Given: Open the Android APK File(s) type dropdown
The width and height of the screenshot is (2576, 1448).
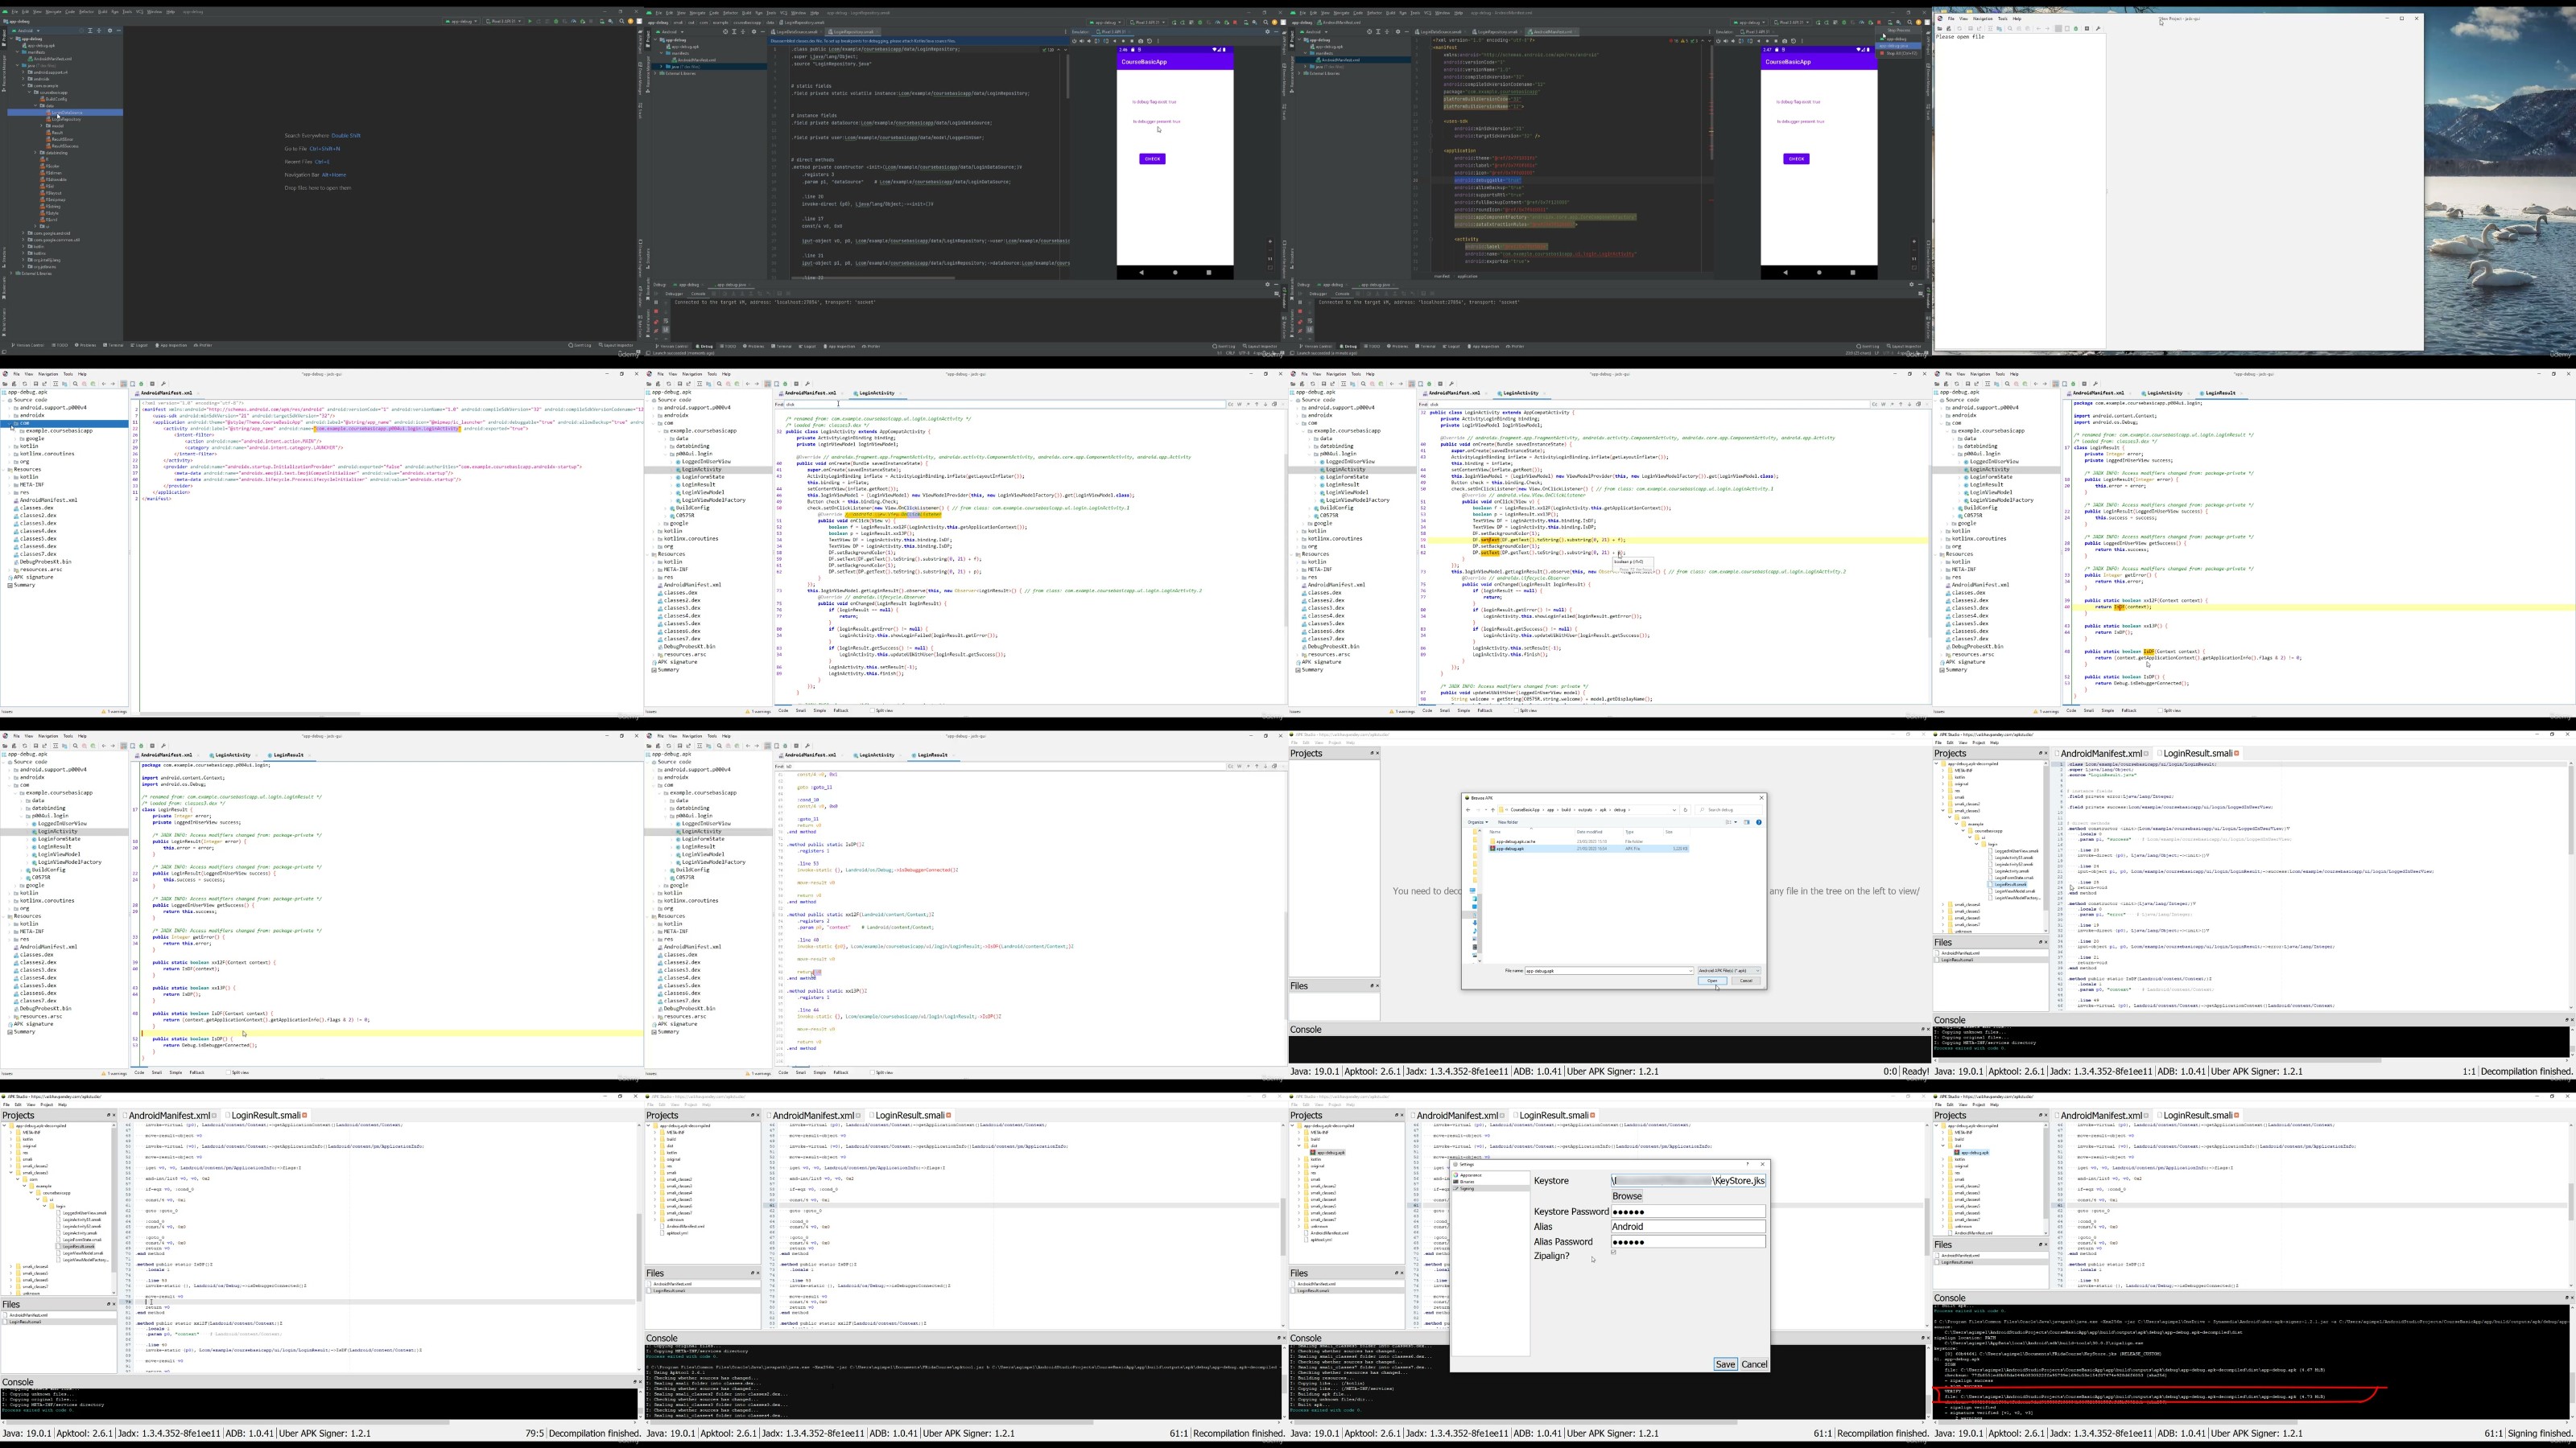Looking at the screenshot, I should click(x=1730, y=970).
